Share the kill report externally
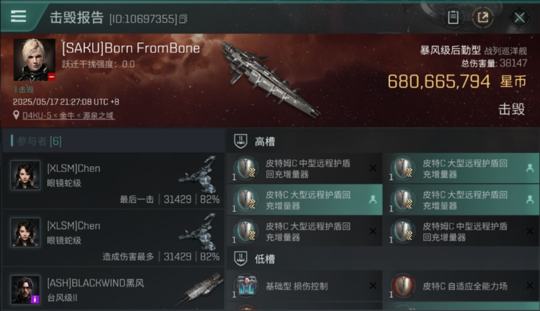540x311 pixels. tap(483, 17)
